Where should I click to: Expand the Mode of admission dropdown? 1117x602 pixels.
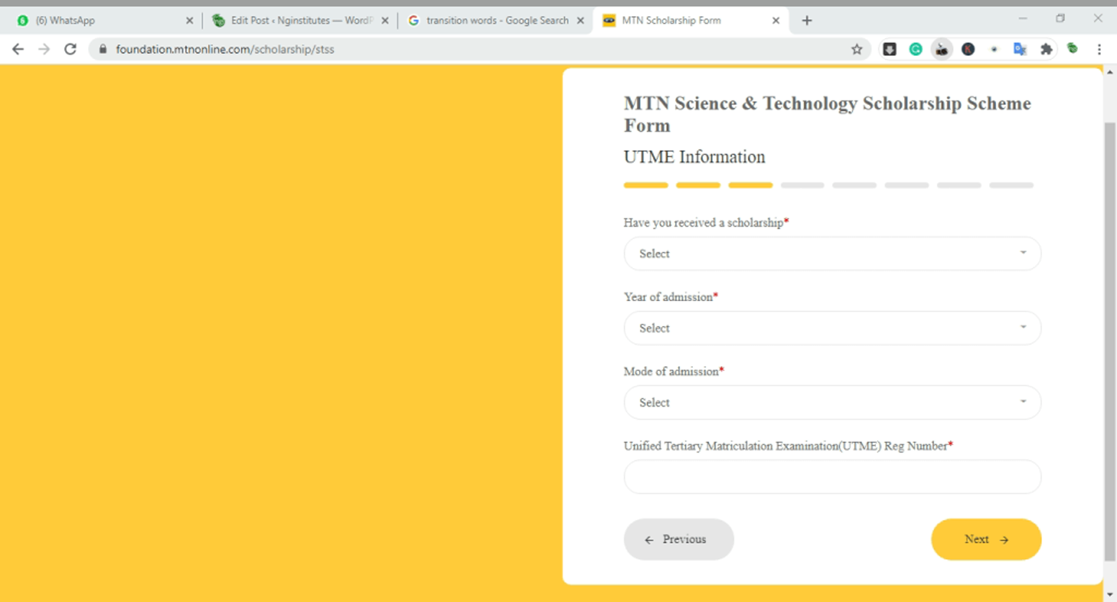click(832, 402)
